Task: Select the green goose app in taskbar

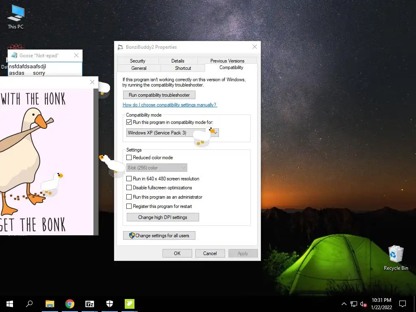Action: click(x=130, y=304)
